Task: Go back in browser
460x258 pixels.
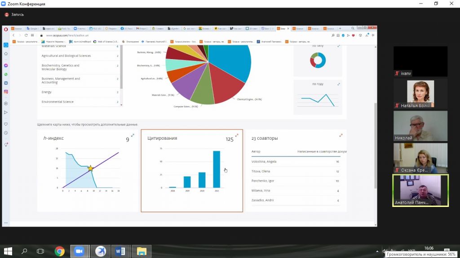Action: pos(13,35)
